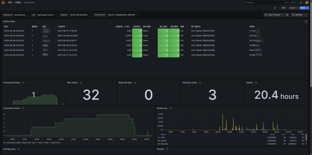The width and height of the screenshot is (312, 155).
Task: Show info icon for Channels online panel
Action: click(200, 83)
